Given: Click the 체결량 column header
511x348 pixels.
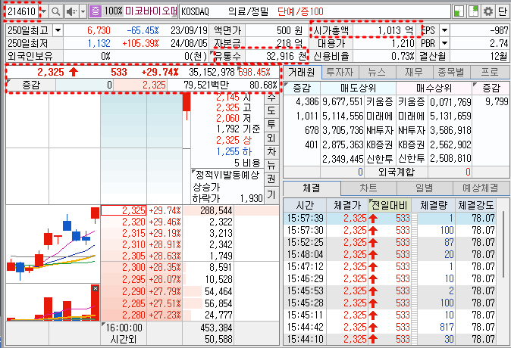Looking at the screenshot, I should 434,205.
